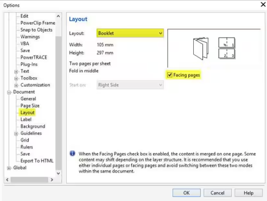
Task: Click the tree vertical scrollbar thumb
Action: (58, 103)
